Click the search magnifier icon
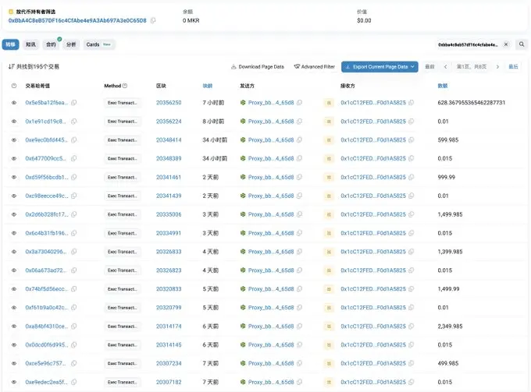 coord(522,45)
